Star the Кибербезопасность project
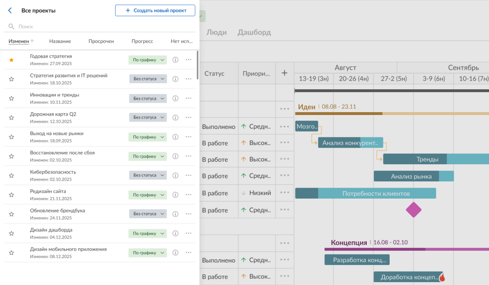Image resolution: width=489 pixels, height=285 pixels. (x=11, y=176)
